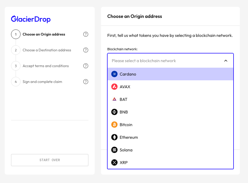Click the BAT triangle logo icon
Screen dimensions: 248x183
pyautogui.click(x=114, y=99)
